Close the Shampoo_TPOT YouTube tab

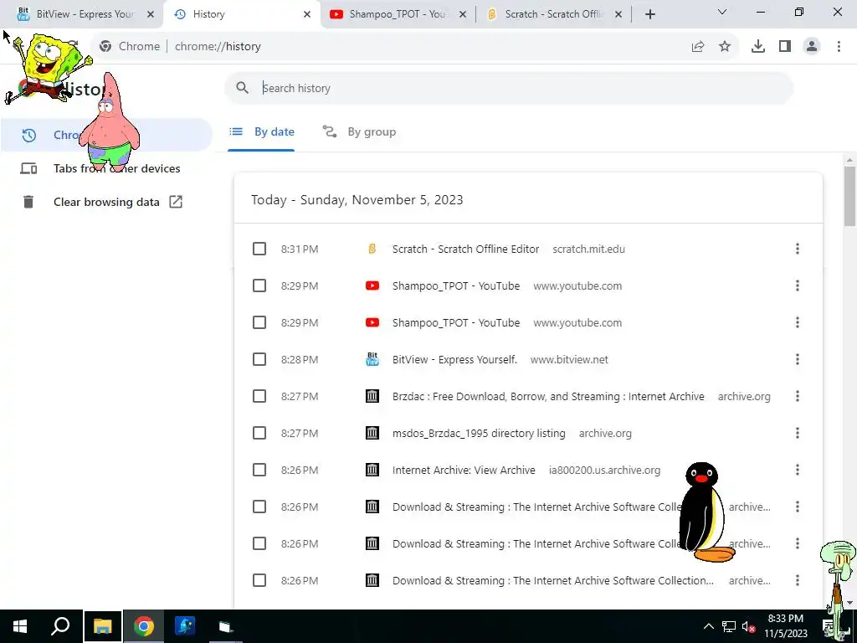462,14
